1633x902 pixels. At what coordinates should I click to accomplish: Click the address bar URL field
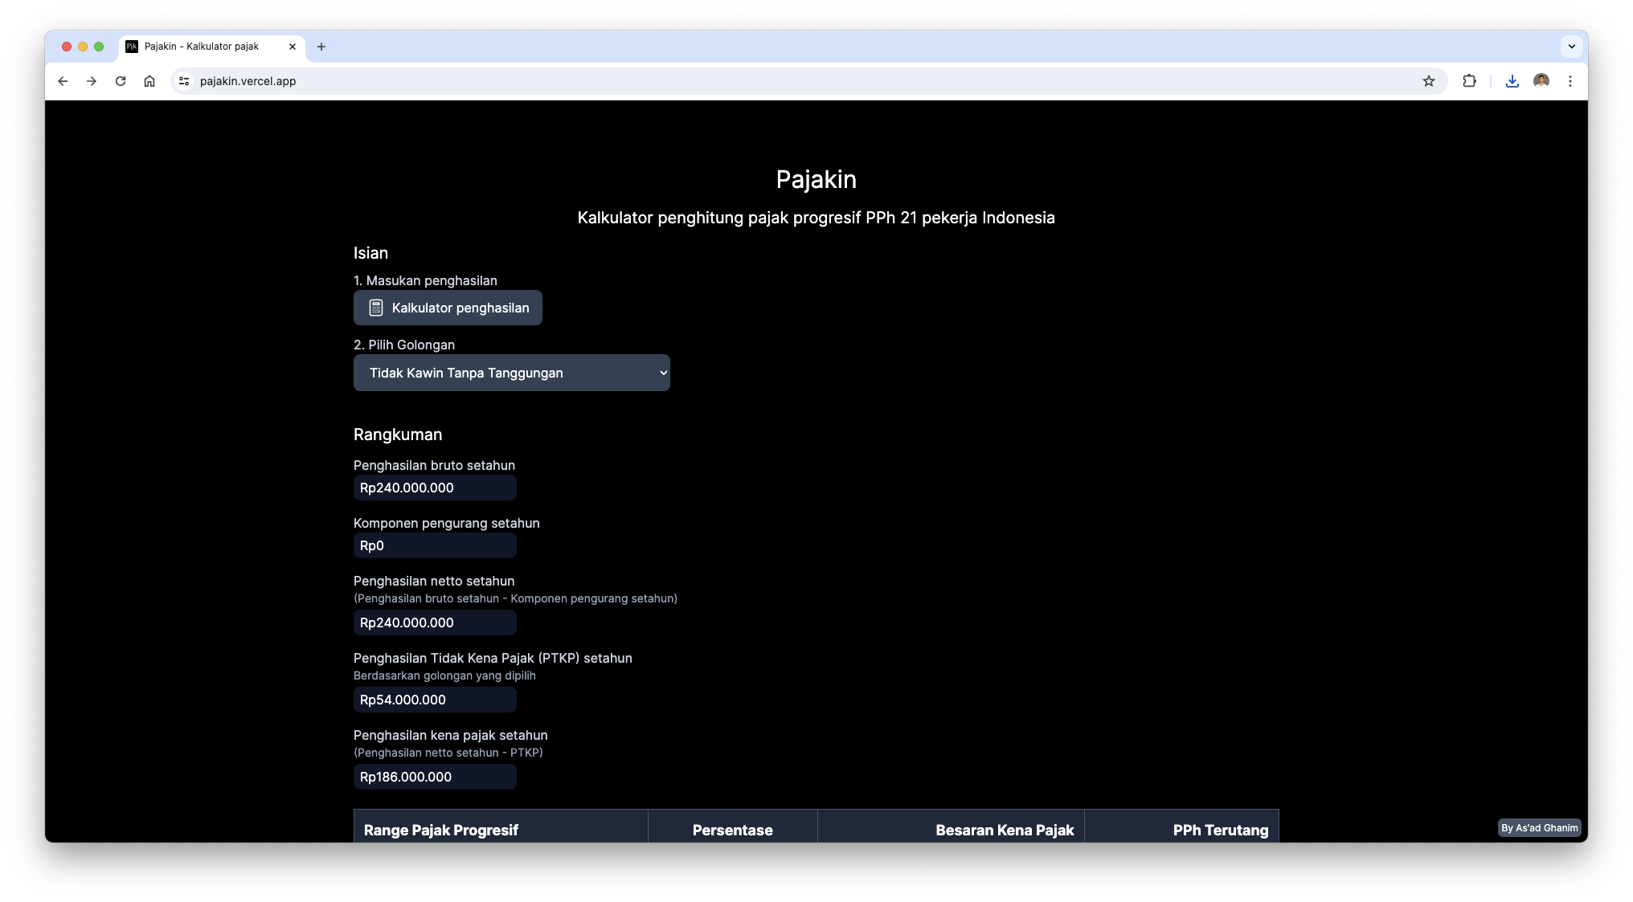tap(723, 81)
